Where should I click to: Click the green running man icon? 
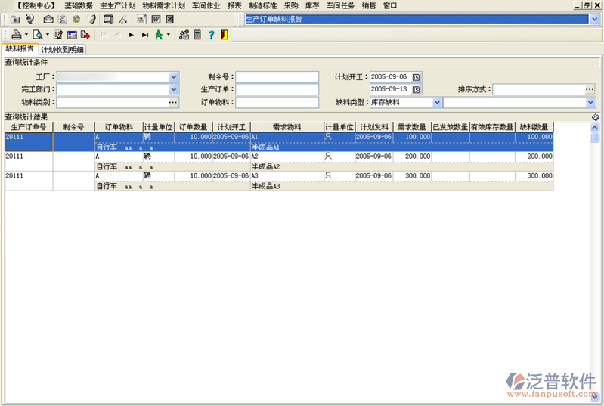click(x=159, y=35)
